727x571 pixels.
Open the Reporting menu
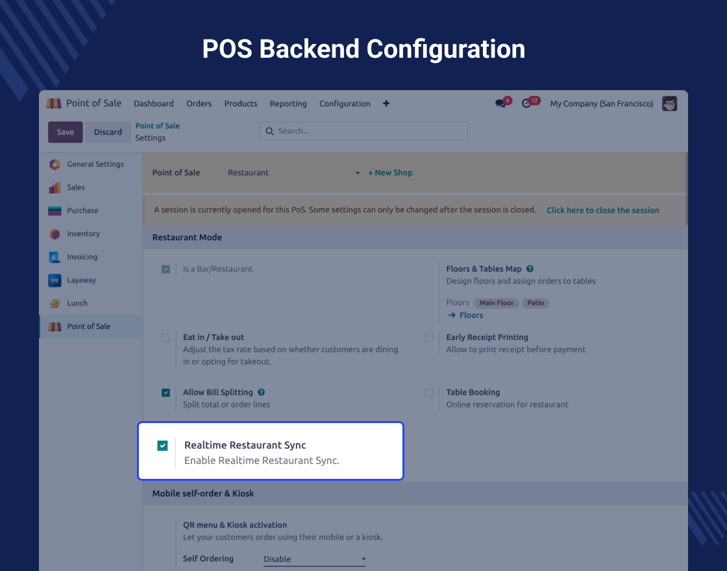coord(288,104)
